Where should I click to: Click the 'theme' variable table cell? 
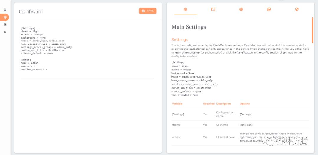coord(176,125)
